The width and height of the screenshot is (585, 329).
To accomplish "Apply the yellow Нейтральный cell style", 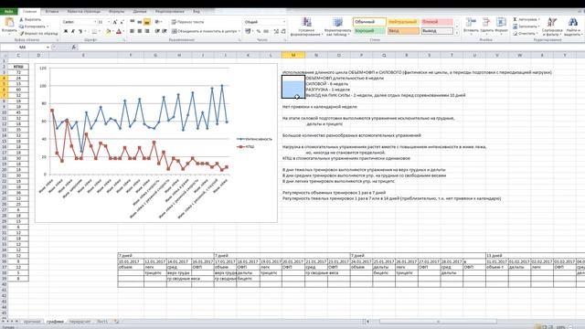I will 403,22.
